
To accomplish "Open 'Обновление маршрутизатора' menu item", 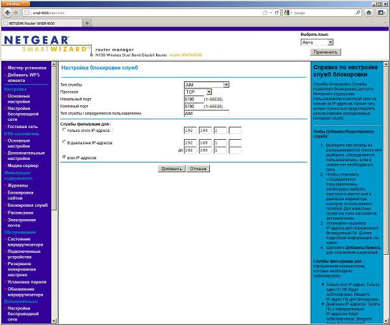I will pyautogui.click(x=25, y=292).
